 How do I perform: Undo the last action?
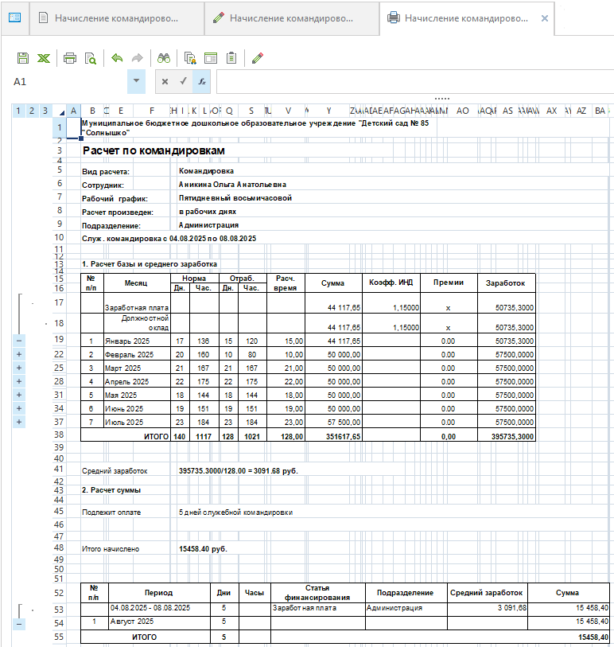click(x=117, y=58)
